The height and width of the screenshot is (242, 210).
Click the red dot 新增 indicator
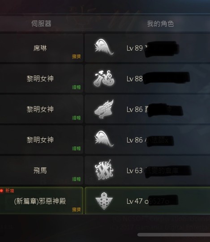coord(7,191)
